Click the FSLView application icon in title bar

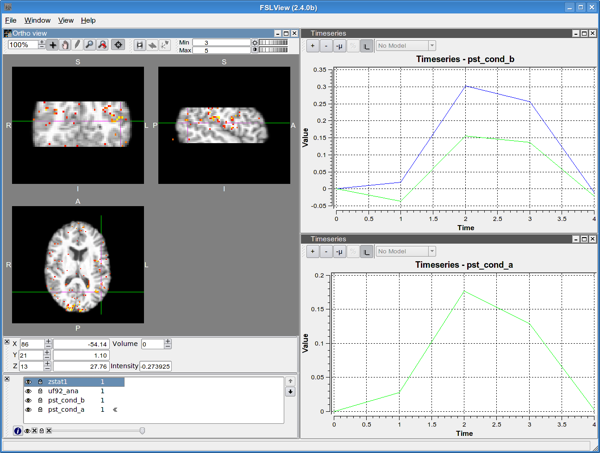(x=8, y=7)
